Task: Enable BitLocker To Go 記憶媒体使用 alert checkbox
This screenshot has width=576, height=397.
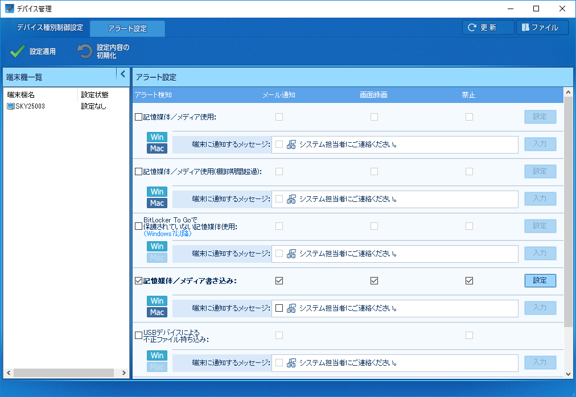Action: (138, 226)
